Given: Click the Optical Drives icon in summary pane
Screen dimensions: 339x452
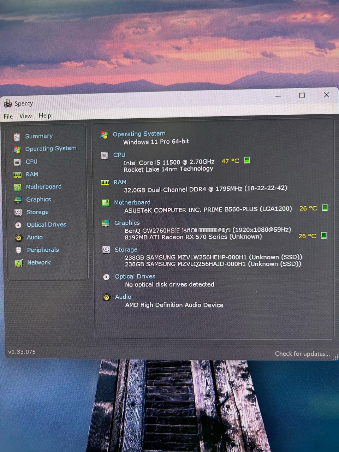Looking at the screenshot, I should pyautogui.click(x=106, y=277).
